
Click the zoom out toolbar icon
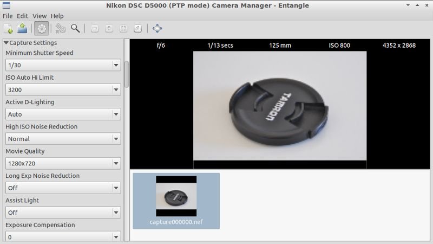pos(95,28)
